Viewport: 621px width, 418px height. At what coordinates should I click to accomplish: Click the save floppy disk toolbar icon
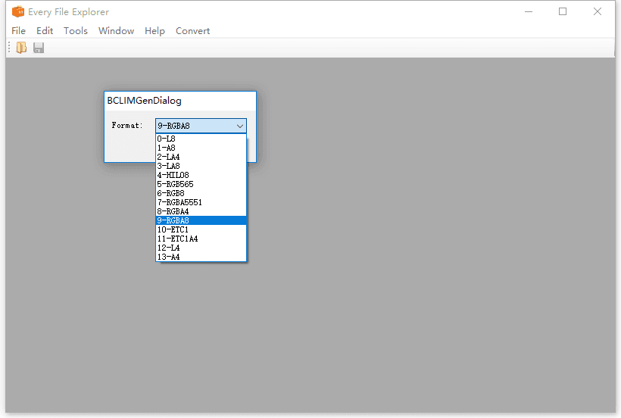(x=39, y=48)
